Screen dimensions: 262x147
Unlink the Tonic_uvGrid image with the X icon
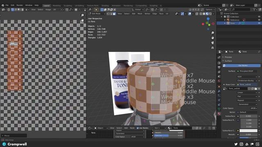point(259,89)
